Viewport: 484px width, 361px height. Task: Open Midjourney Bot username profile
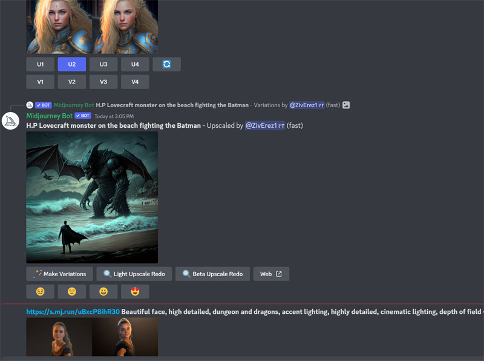tap(50, 116)
